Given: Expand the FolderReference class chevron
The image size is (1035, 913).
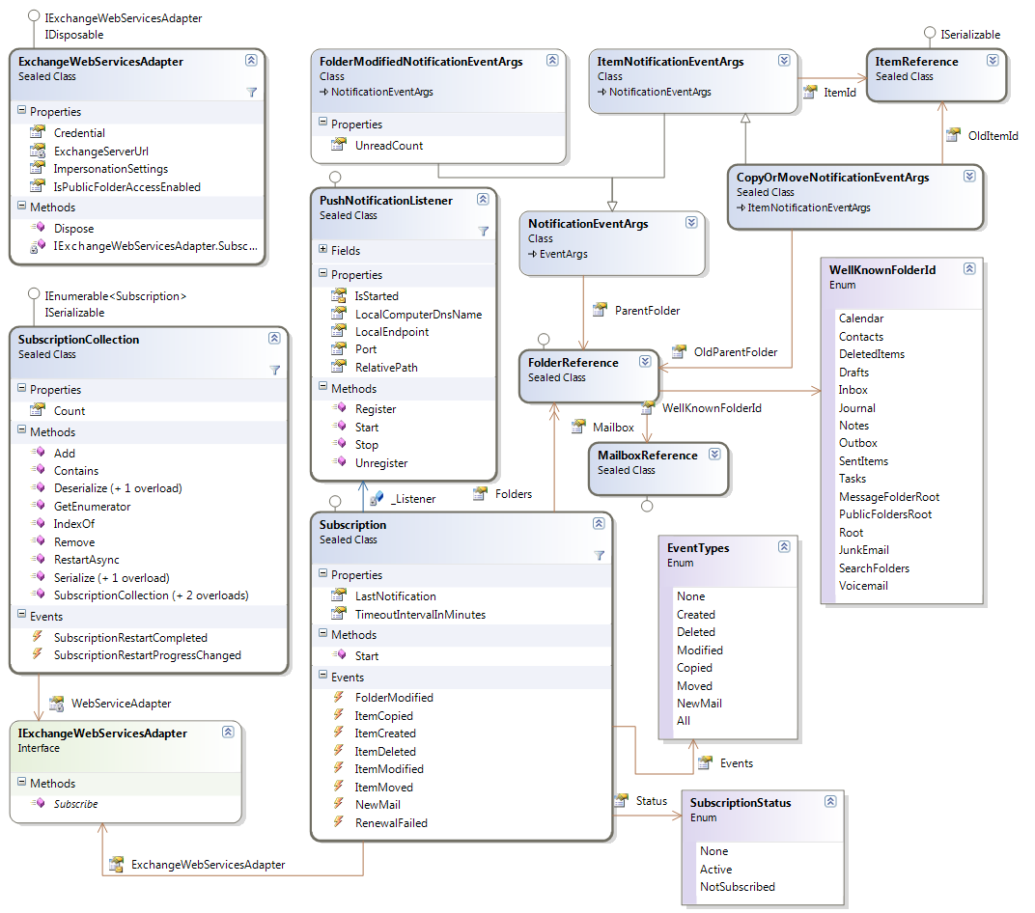Looking at the screenshot, I should 646,362.
